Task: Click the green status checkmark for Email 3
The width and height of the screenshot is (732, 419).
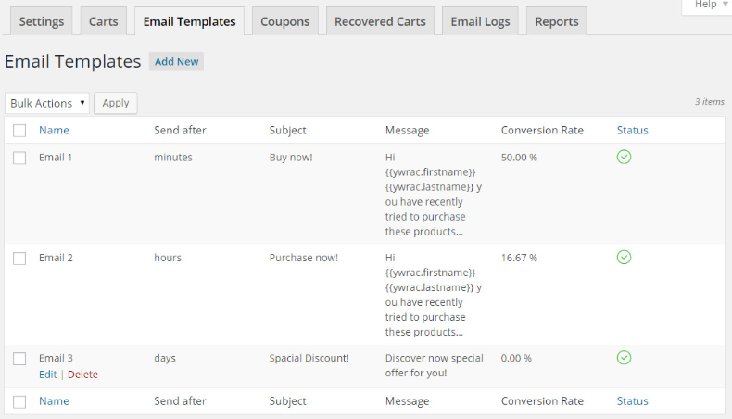Action: click(x=624, y=358)
